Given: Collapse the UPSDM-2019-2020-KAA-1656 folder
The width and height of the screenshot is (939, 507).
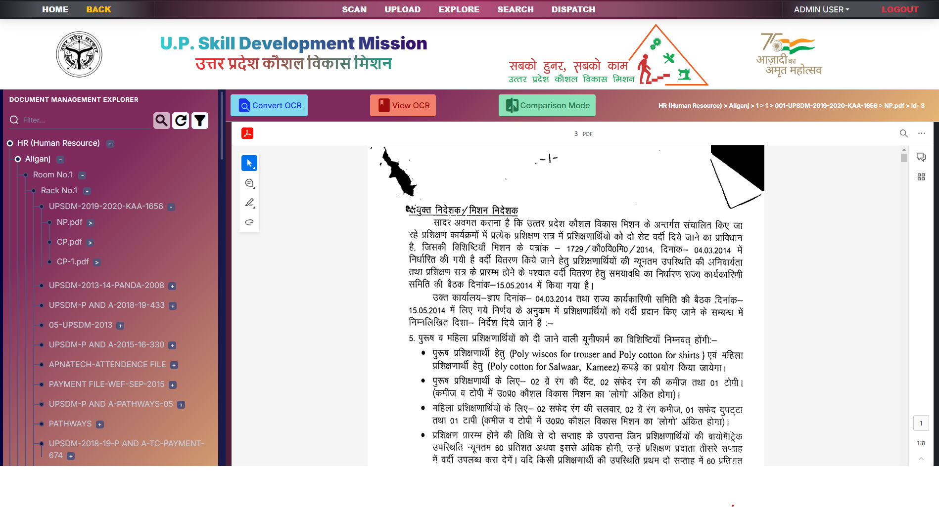Looking at the screenshot, I should point(171,207).
